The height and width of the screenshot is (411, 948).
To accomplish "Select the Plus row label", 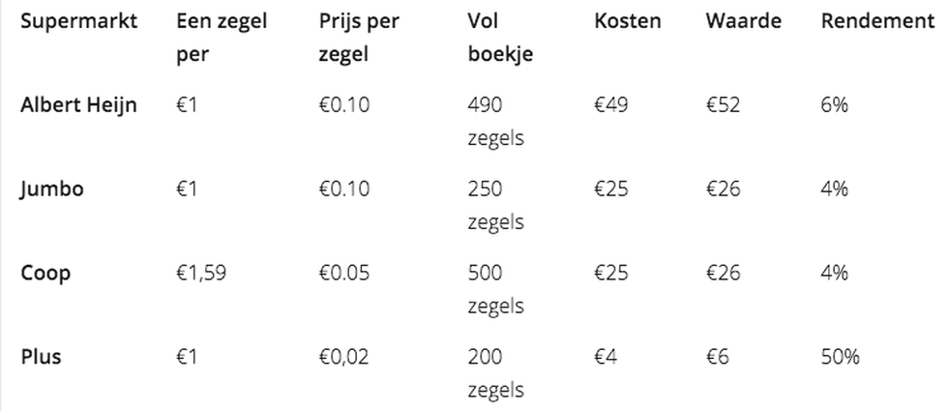I will pos(41,357).
